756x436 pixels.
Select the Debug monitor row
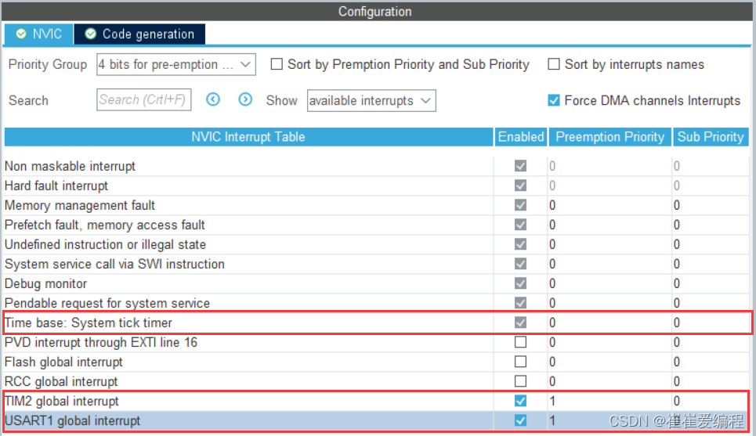click(376, 284)
